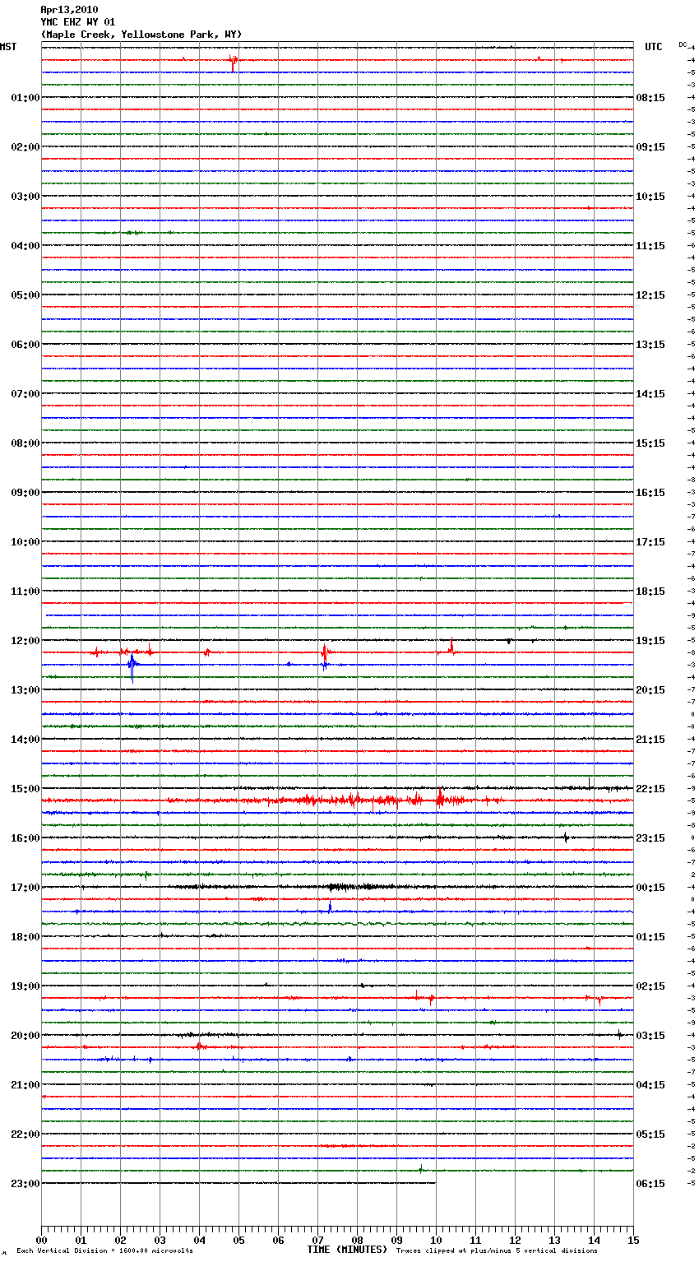
Task: Click the 23:15 UTC time label
Action: [x=650, y=838]
